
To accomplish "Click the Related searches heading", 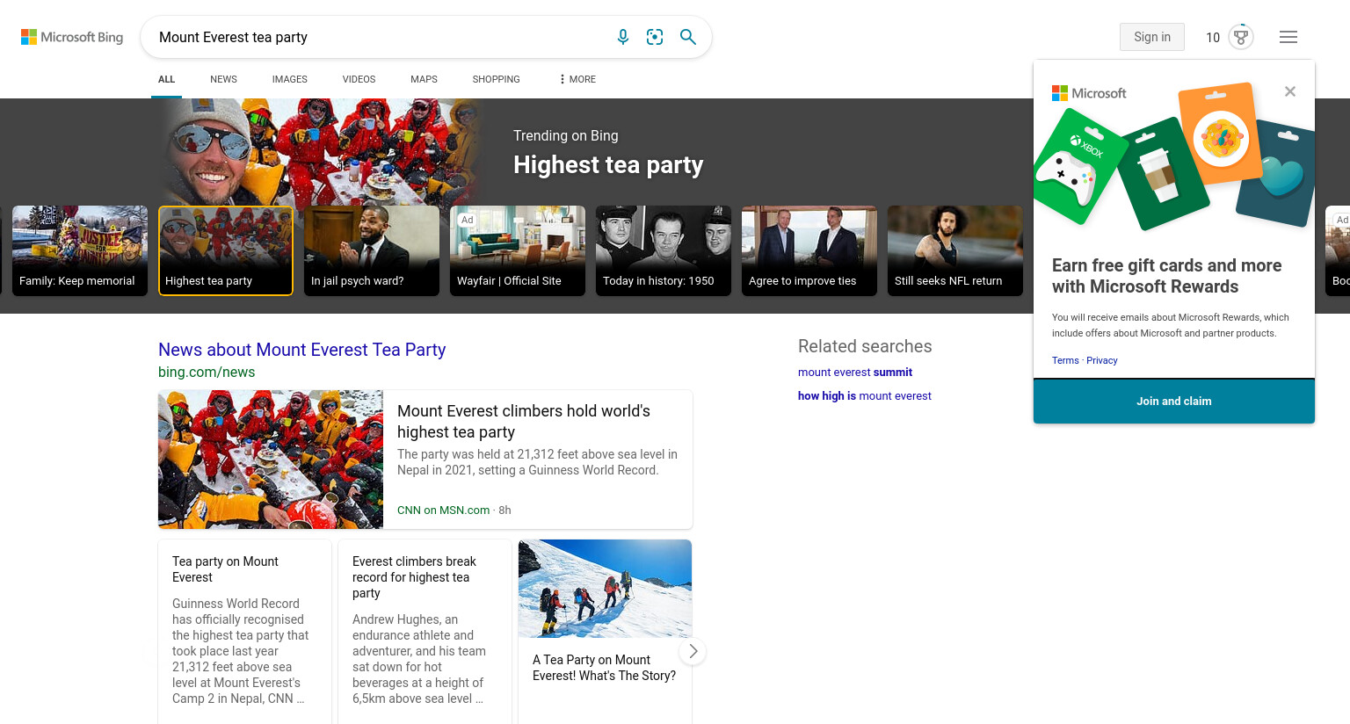I will point(865,346).
